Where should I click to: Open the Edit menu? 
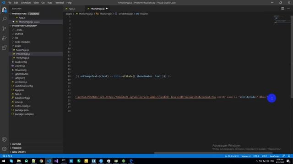click(x=16, y=3)
